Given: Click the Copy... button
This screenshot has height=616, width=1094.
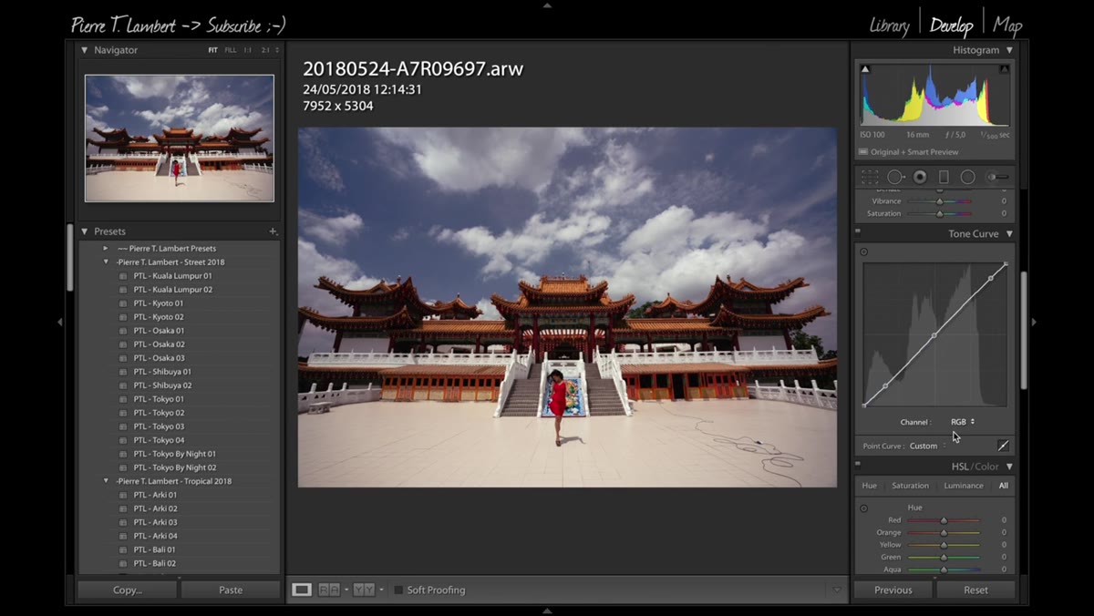Looking at the screenshot, I should click(128, 590).
